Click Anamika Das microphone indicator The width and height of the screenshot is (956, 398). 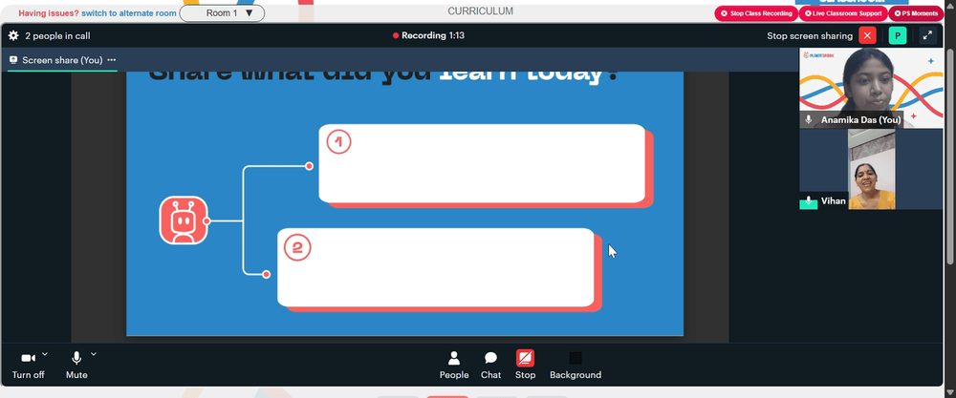pyautogui.click(x=809, y=120)
